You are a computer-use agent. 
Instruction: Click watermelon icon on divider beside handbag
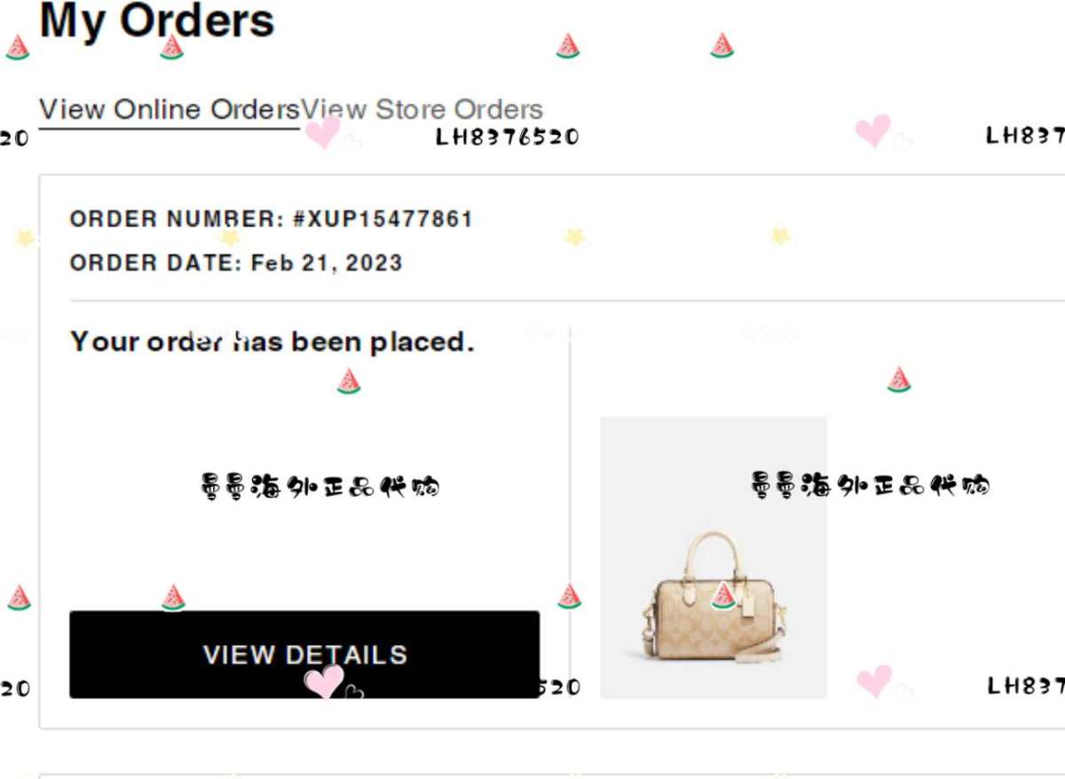(569, 596)
